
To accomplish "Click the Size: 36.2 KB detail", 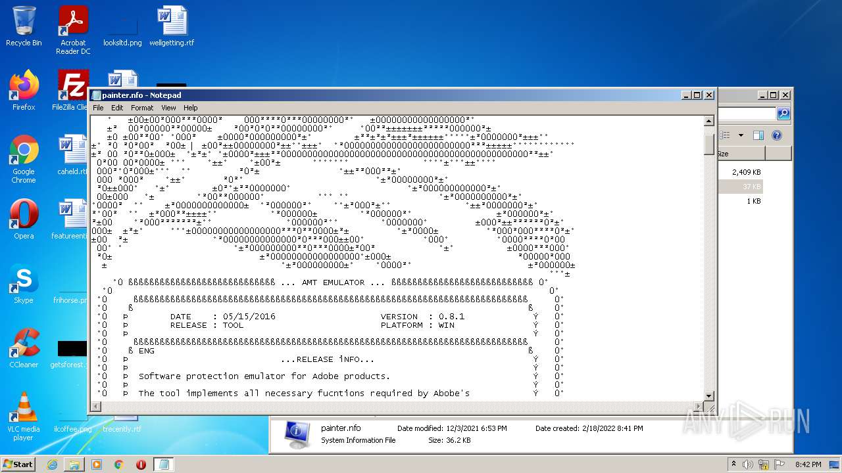I will [449, 440].
